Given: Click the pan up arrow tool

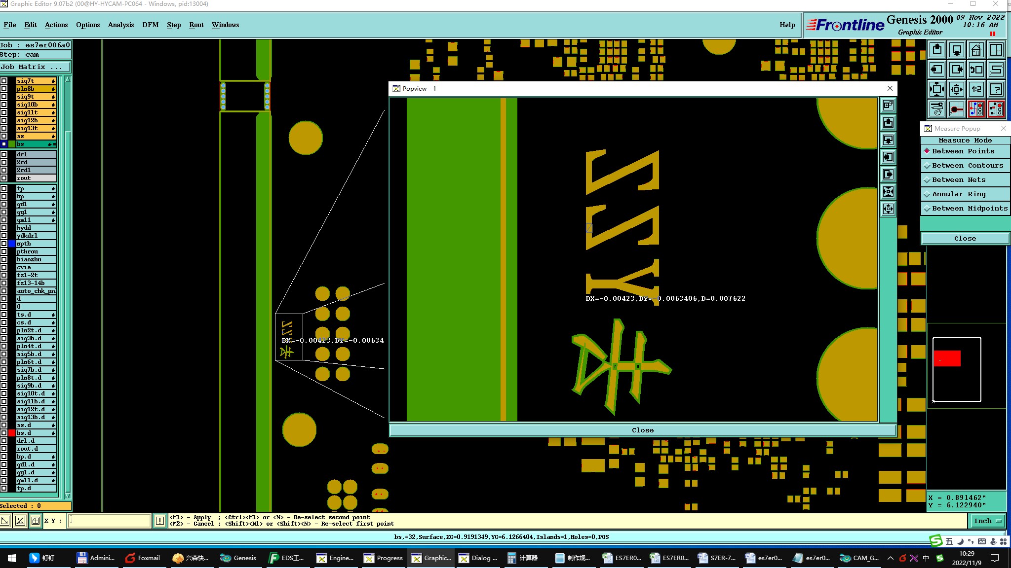Looking at the screenshot, I should coord(937,50).
